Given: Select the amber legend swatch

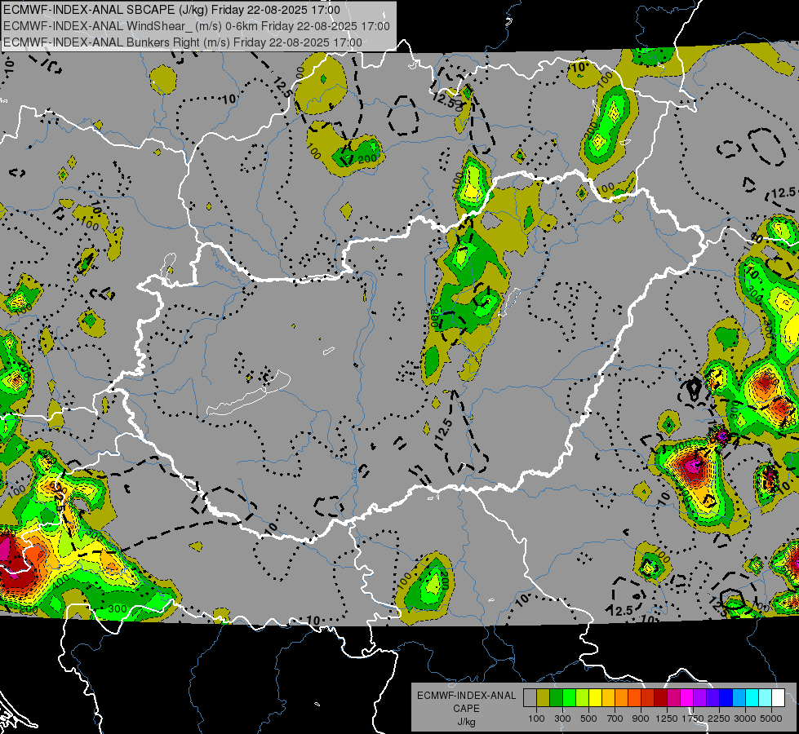Looking at the screenshot, I should [608, 698].
